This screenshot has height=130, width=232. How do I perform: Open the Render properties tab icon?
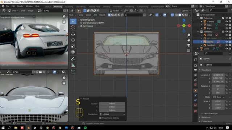coord(195,65)
